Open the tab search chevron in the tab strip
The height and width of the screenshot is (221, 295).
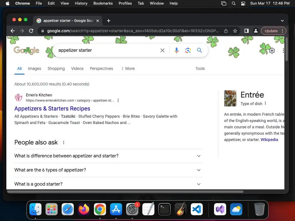(x=282, y=21)
